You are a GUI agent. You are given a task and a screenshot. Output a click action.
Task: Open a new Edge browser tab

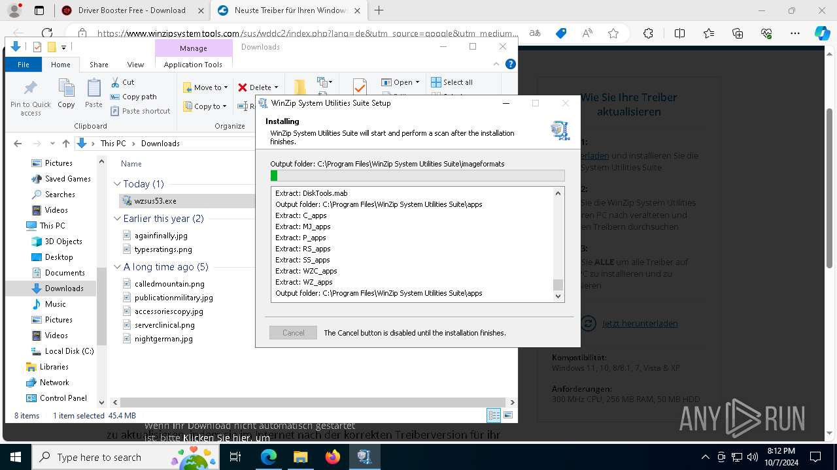(379, 10)
